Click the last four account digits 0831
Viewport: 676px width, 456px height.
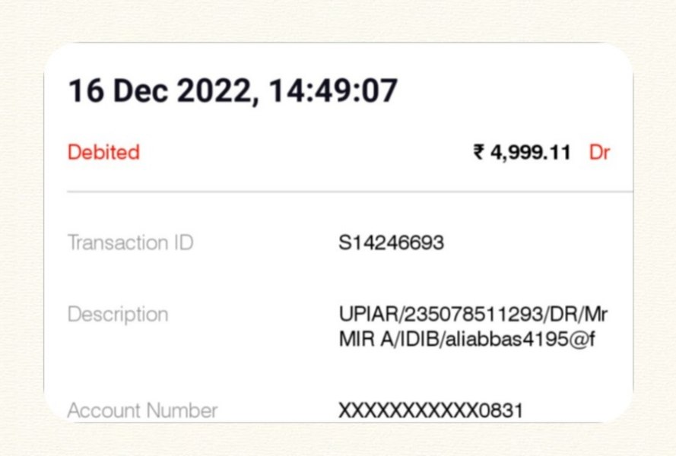pos(501,410)
